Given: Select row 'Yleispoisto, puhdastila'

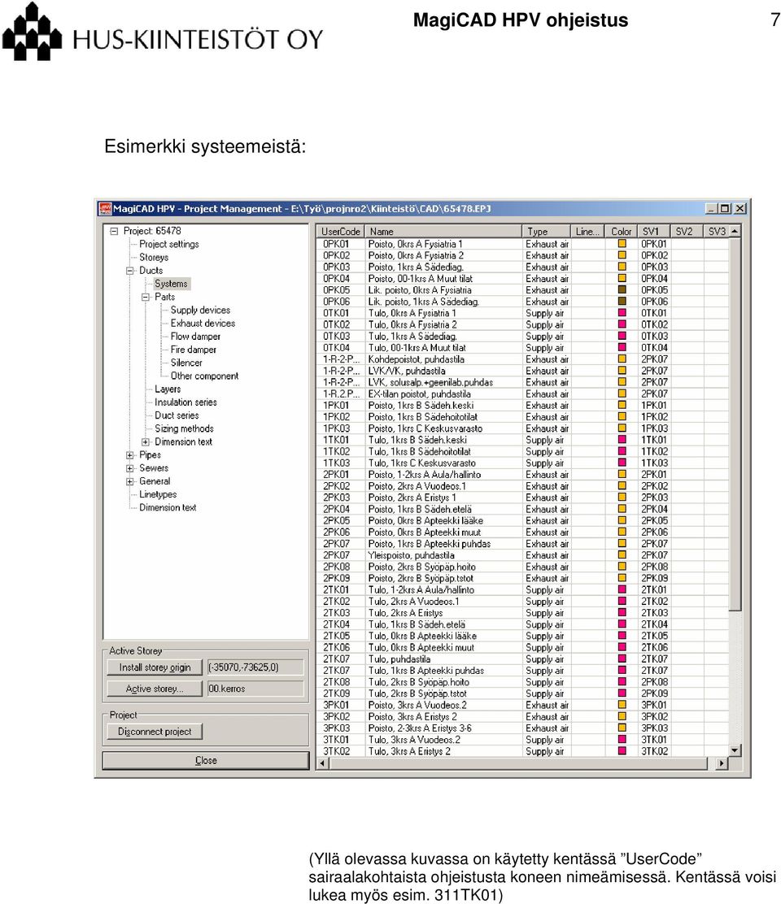Looking at the screenshot, I should point(522,555).
